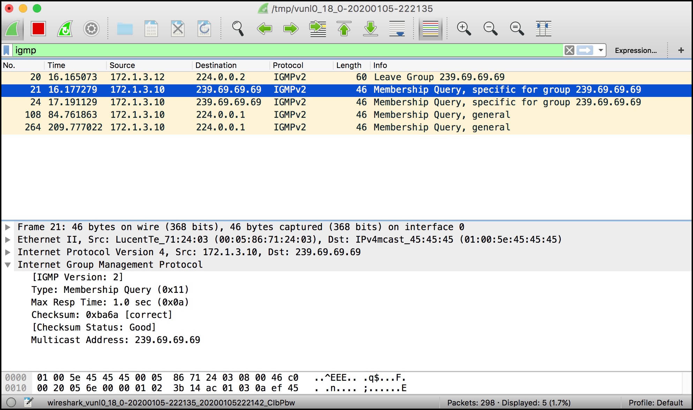The image size is (693, 410).
Task: Stop the running capture with the red square
Action: (x=38, y=29)
